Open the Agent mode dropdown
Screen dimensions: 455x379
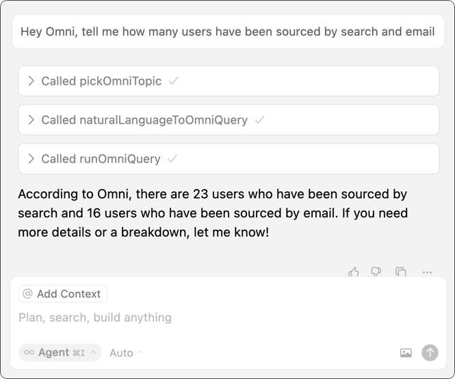pos(60,352)
